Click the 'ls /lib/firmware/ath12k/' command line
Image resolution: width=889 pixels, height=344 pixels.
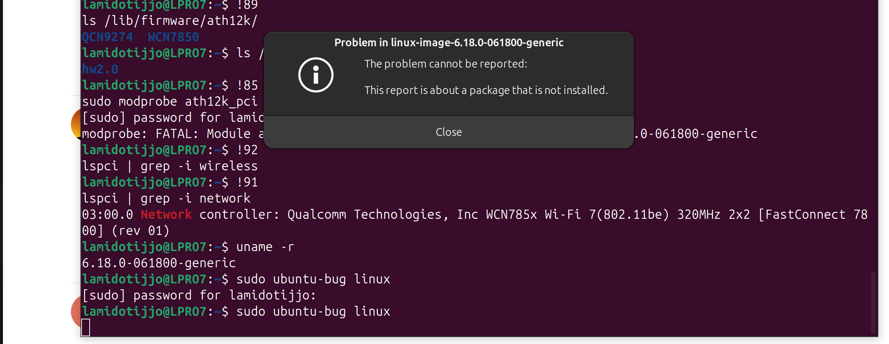click(170, 21)
